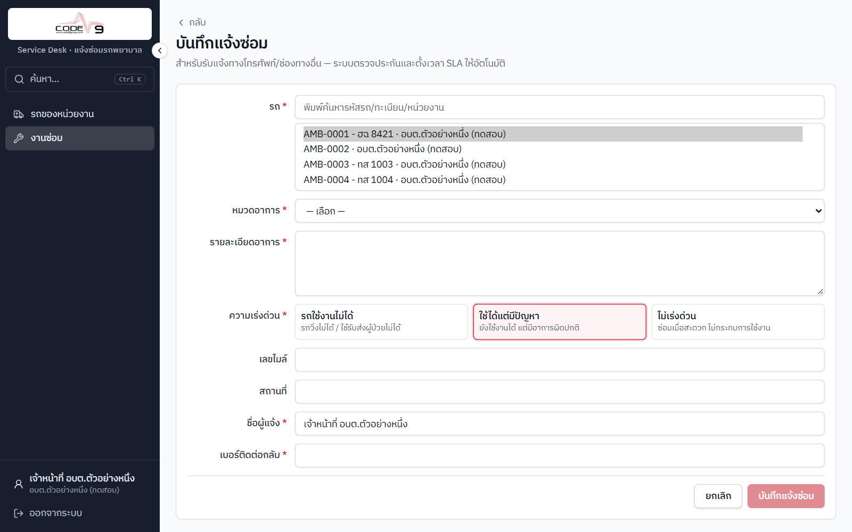Select urgency รถใช้งานไม่ได้
Viewport: 852px width, 532px height.
[x=381, y=322]
